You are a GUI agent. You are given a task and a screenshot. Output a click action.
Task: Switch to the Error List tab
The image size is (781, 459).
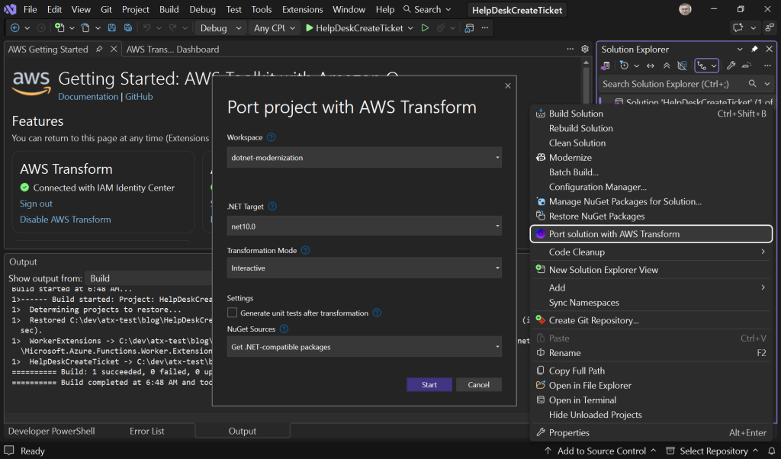pos(147,431)
